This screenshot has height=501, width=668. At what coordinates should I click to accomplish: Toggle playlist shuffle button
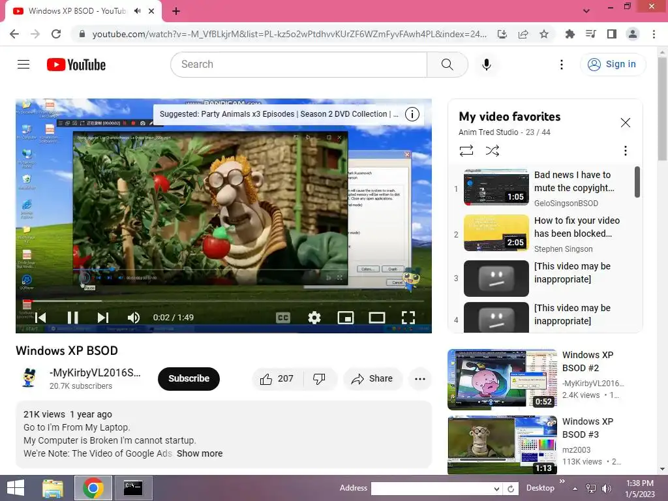tap(493, 151)
